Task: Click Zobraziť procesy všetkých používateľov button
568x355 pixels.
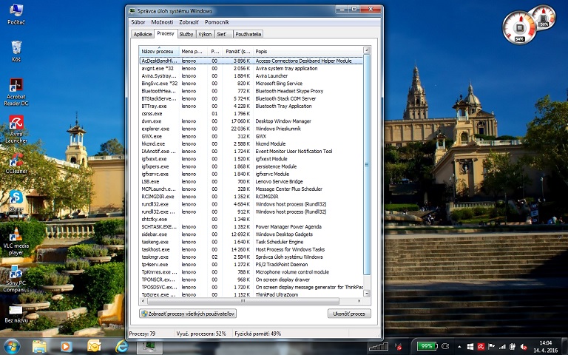Action: pyautogui.click(x=188, y=314)
